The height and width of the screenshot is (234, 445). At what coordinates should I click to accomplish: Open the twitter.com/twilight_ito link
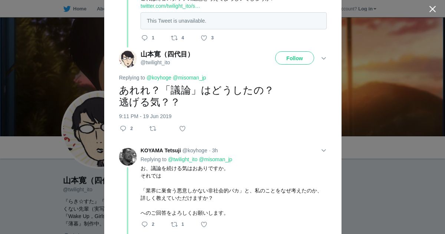tap(170, 6)
